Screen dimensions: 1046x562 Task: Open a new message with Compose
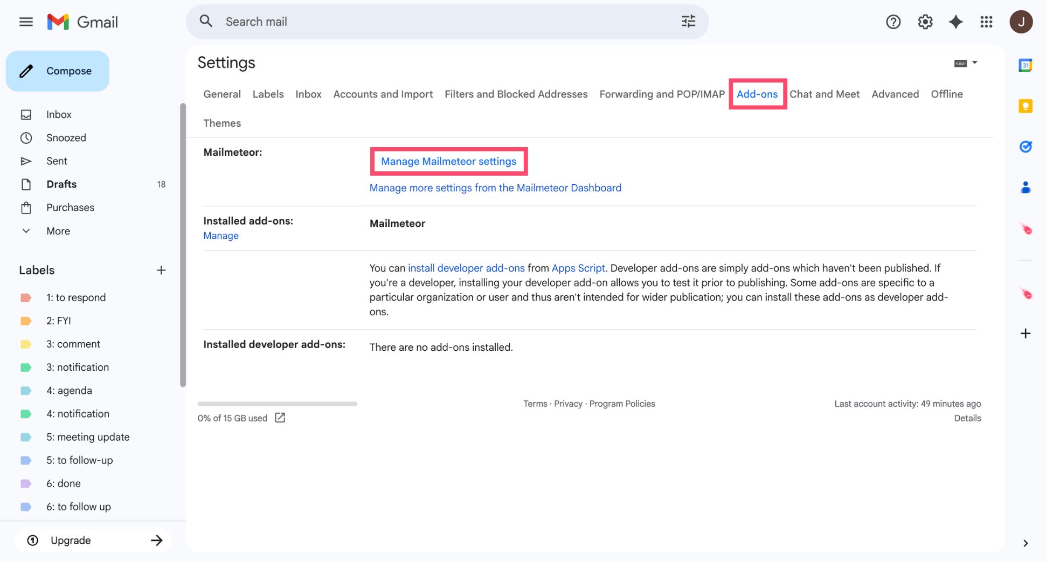click(58, 71)
